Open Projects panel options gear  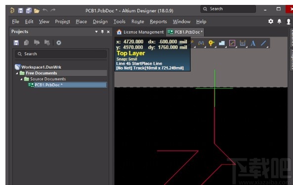tap(59, 43)
